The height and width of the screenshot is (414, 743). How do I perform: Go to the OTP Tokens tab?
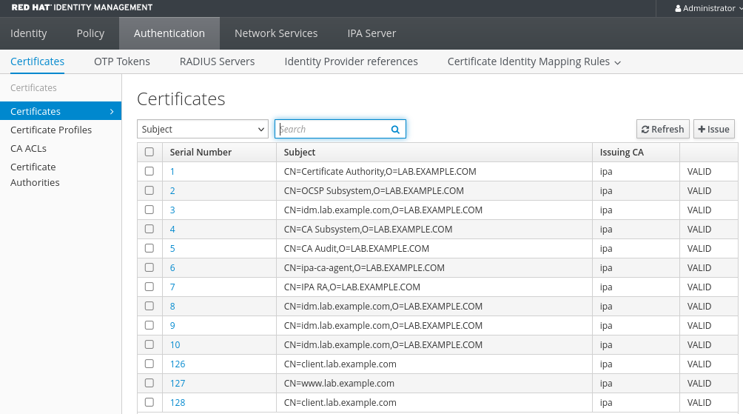[122, 61]
